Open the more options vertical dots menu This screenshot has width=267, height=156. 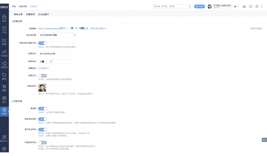tap(261, 7)
